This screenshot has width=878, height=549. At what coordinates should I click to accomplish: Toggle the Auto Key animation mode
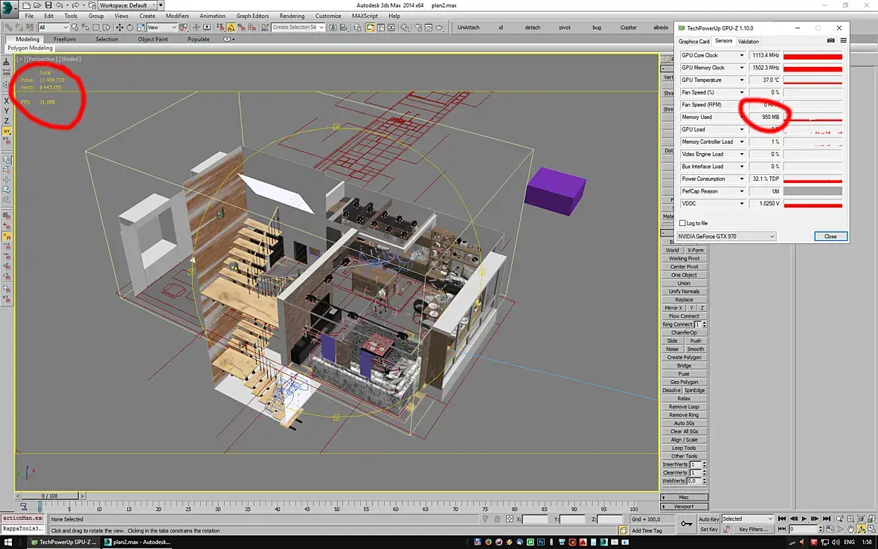(x=708, y=518)
